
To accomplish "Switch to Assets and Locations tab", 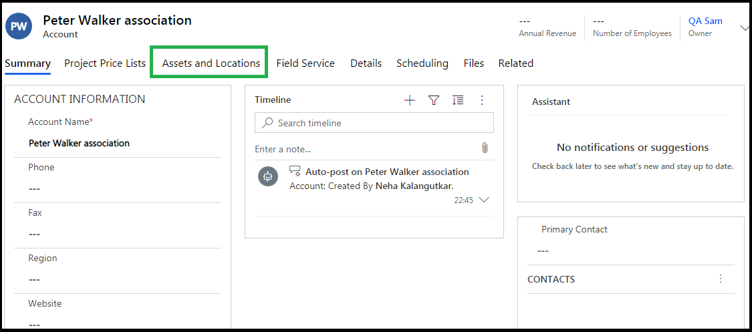I will pyautogui.click(x=211, y=63).
